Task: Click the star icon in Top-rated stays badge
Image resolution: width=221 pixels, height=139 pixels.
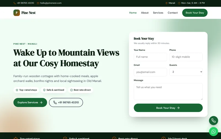Action: coord(17,90)
